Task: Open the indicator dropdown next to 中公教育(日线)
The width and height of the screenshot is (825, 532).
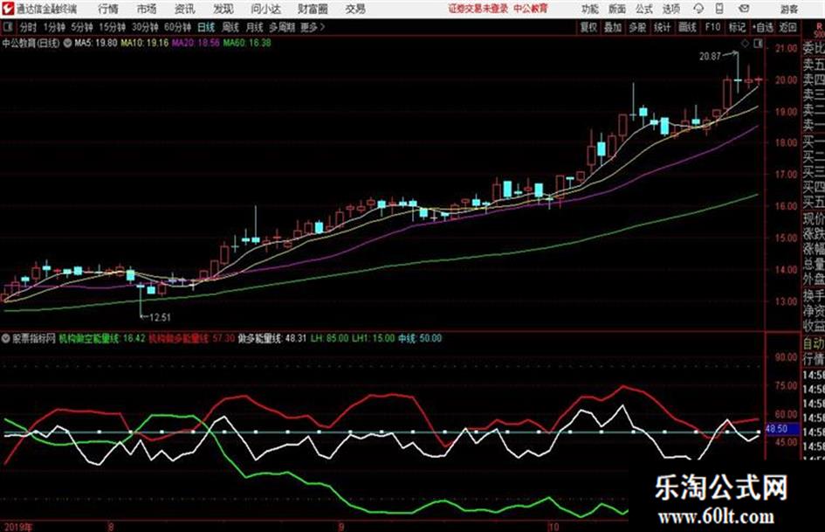Action: (x=67, y=43)
